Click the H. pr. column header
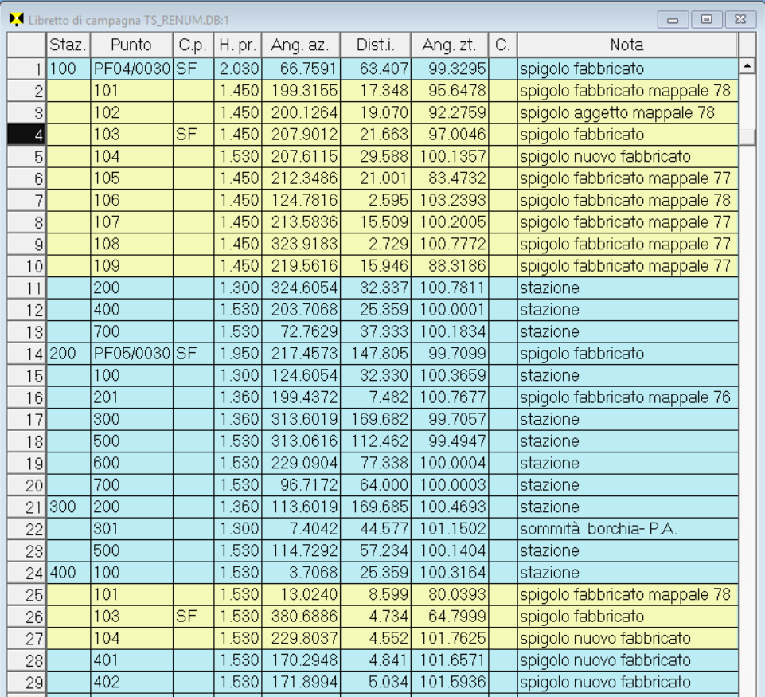The height and width of the screenshot is (697, 765). tap(238, 45)
